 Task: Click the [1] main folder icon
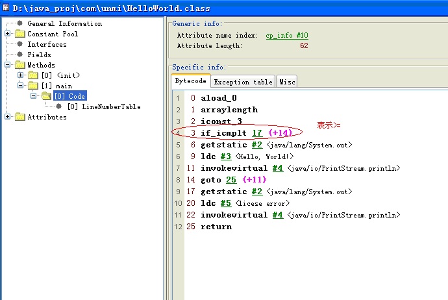pyautogui.click(x=33, y=86)
